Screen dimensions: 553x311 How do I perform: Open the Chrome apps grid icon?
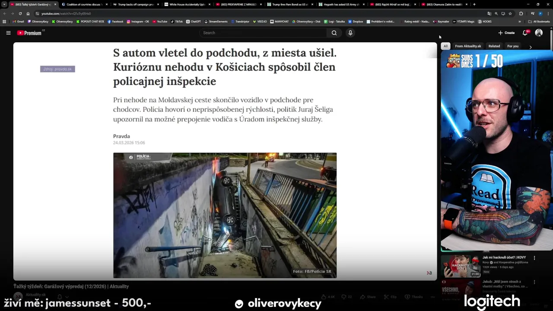(x=5, y=21)
